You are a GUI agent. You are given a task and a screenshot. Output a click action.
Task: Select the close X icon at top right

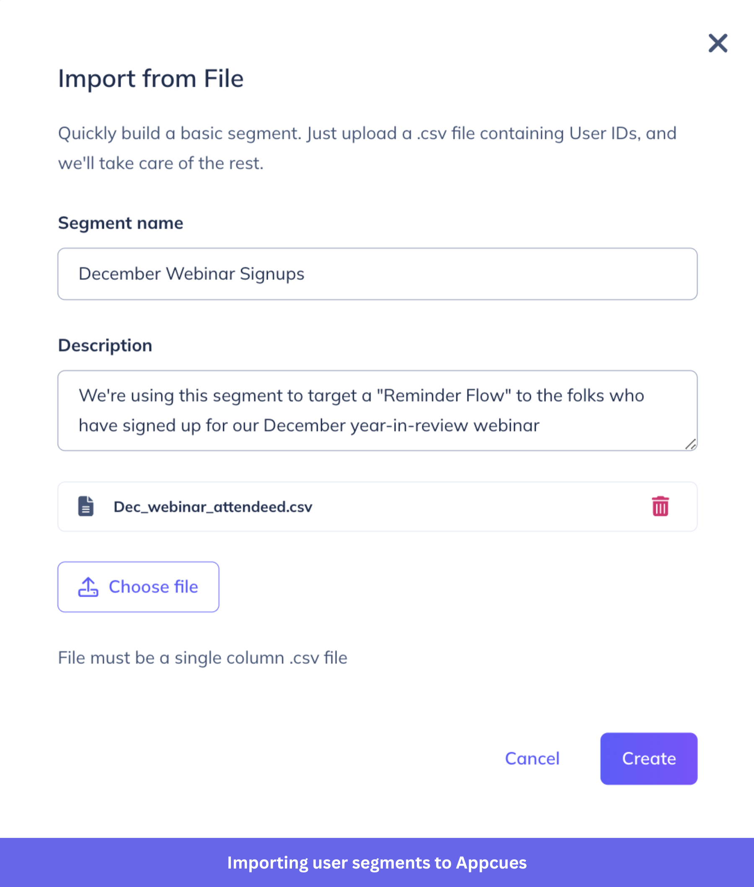click(718, 43)
